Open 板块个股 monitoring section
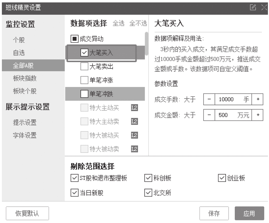This screenshot has width=269, height=223. point(25,91)
